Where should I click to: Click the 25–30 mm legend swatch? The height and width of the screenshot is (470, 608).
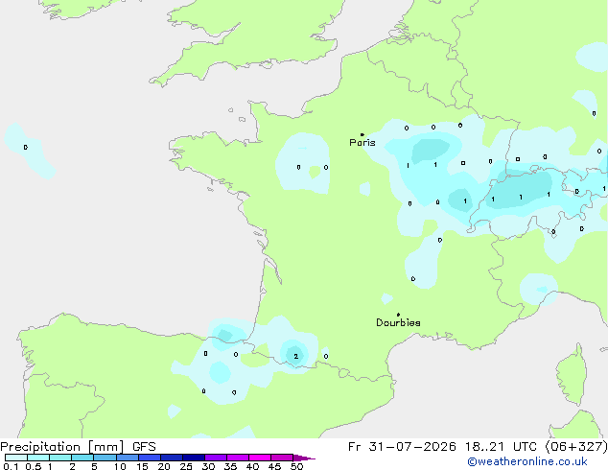(194, 458)
